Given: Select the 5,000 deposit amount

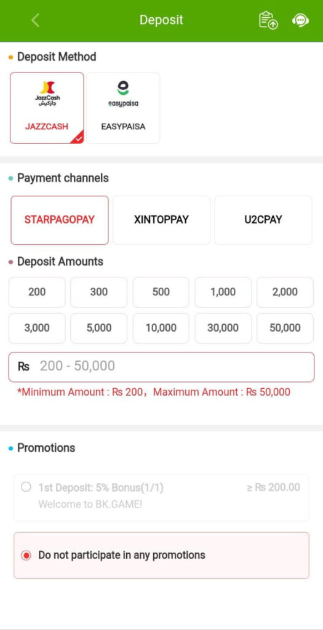Looking at the screenshot, I should click(x=99, y=328).
